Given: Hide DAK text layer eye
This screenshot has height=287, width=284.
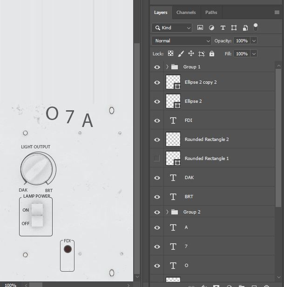Looking at the screenshot, I should [157, 178].
